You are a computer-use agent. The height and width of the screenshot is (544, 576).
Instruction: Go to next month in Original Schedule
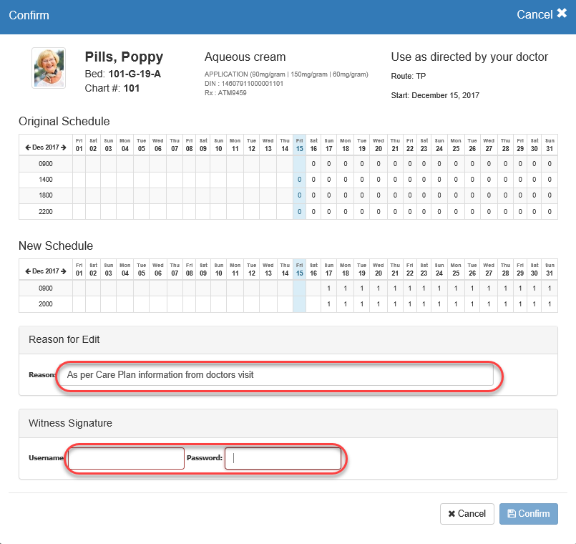point(63,147)
